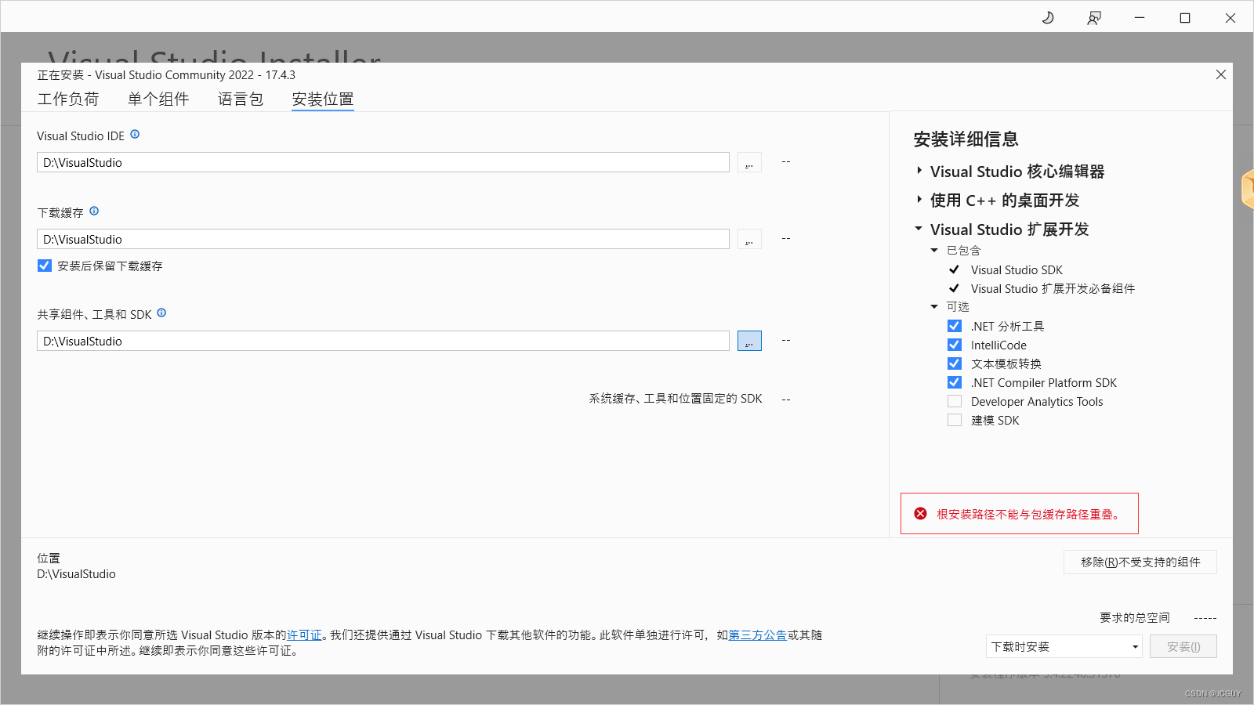The height and width of the screenshot is (705, 1254).
Task: Click Visual Studio IDE path input field
Action: point(383,162)
